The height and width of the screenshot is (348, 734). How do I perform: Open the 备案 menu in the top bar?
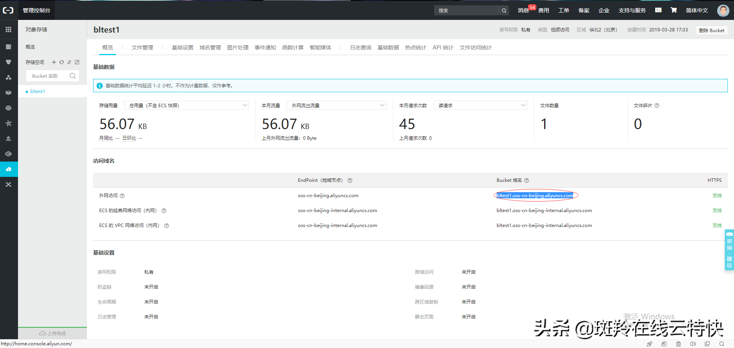pos(584,10)
